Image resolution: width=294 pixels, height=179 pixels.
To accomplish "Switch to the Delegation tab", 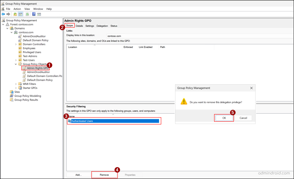I will (x=102, y=25).
